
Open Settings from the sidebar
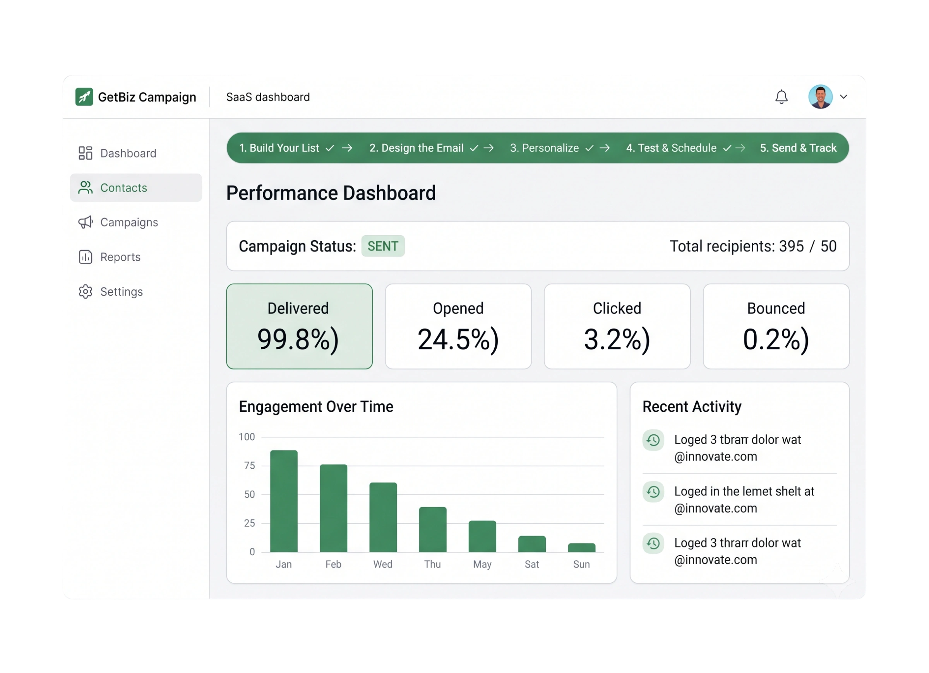[x=136, y=292]
